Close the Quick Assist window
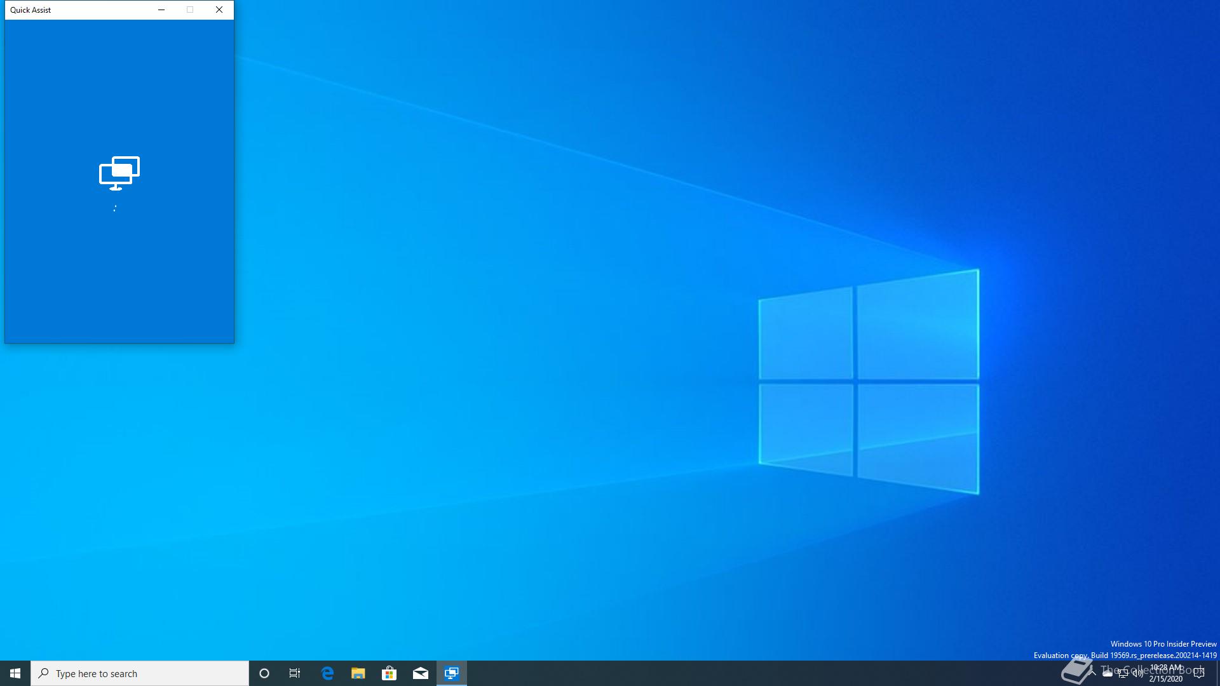This screenshot has width=1220, height=686. [219, 10]
